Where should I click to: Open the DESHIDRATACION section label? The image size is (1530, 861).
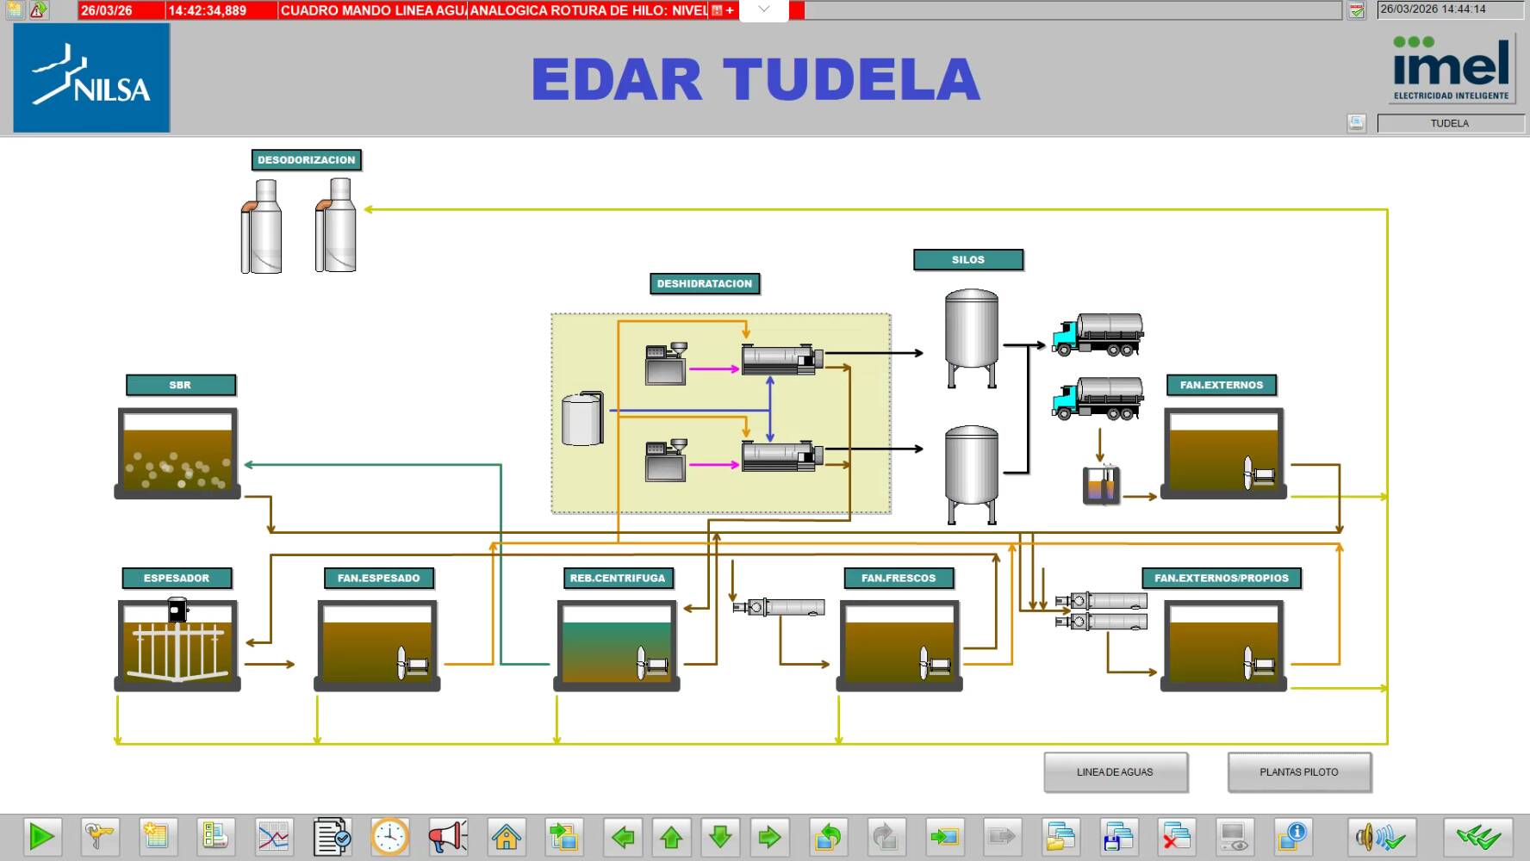[704, 283]
